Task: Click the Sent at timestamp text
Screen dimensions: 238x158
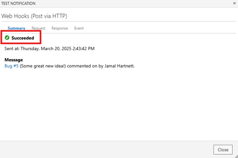Action: [49, 49]
